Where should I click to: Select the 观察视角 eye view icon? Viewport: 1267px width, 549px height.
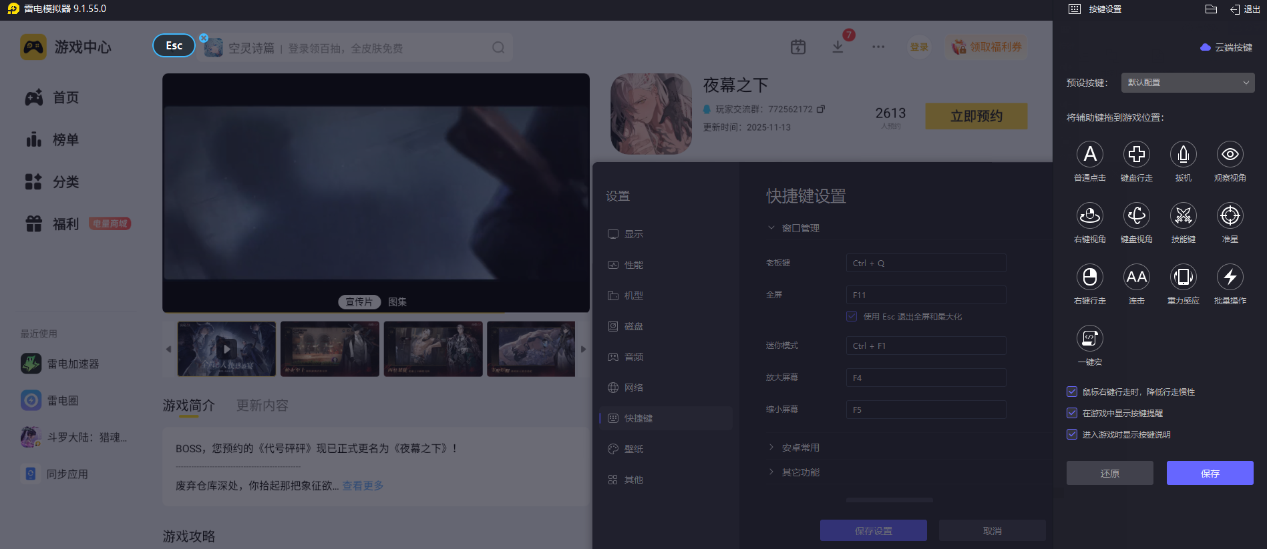coord(1230,154)
